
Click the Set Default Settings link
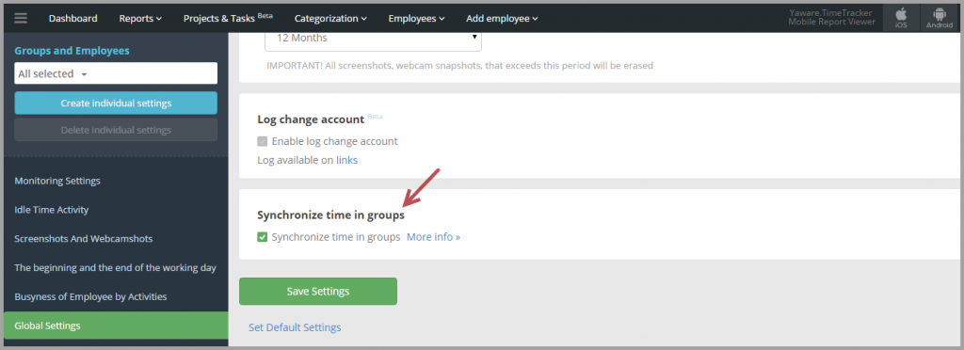(295, 327)
